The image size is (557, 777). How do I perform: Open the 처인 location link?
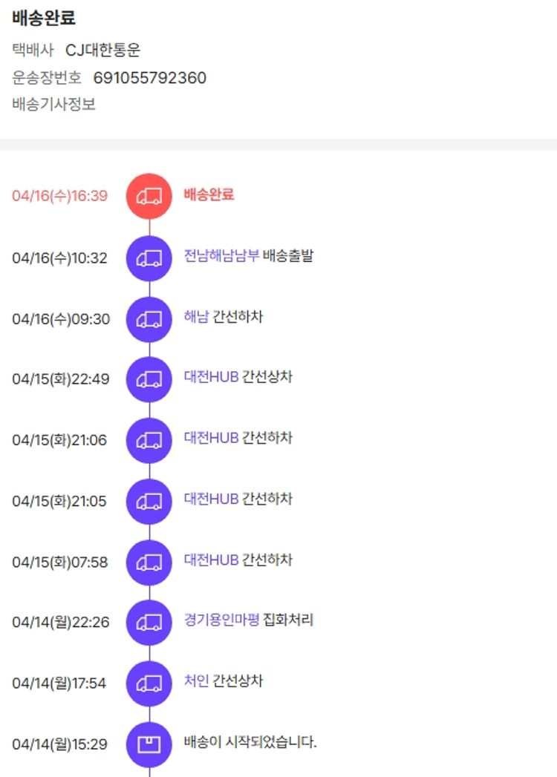click(x=196, y=681)
